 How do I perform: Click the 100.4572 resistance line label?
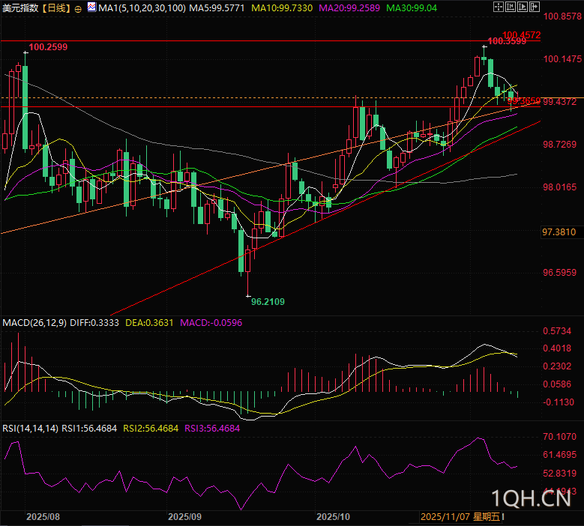coord(522,34)
